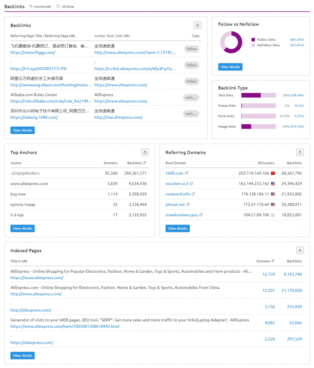Click the Text links progress bar

[x=258, y=95]
